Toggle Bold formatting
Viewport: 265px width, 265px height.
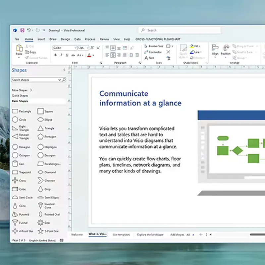coord(55,55)
